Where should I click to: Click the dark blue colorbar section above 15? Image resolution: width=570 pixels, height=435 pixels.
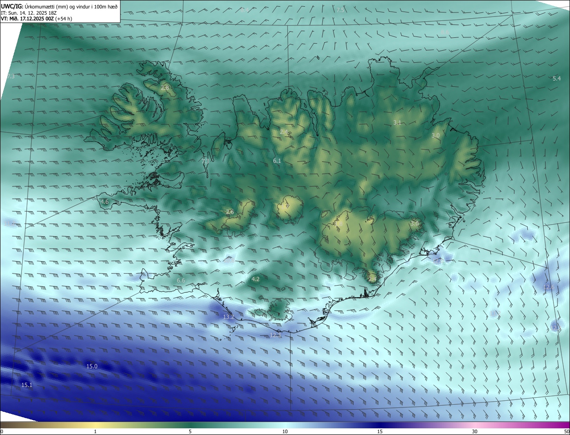pyautogui.click(x=380, y=425)
